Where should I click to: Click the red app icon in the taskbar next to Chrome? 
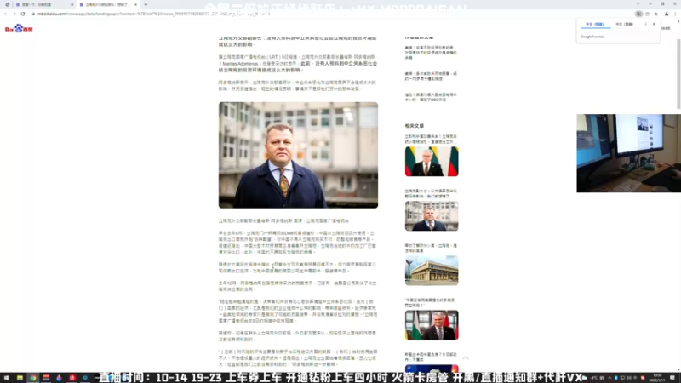tap(46, 378)
